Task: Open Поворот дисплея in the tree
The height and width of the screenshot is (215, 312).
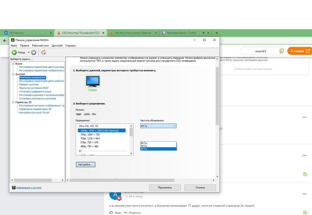Action: pos(29,84)
